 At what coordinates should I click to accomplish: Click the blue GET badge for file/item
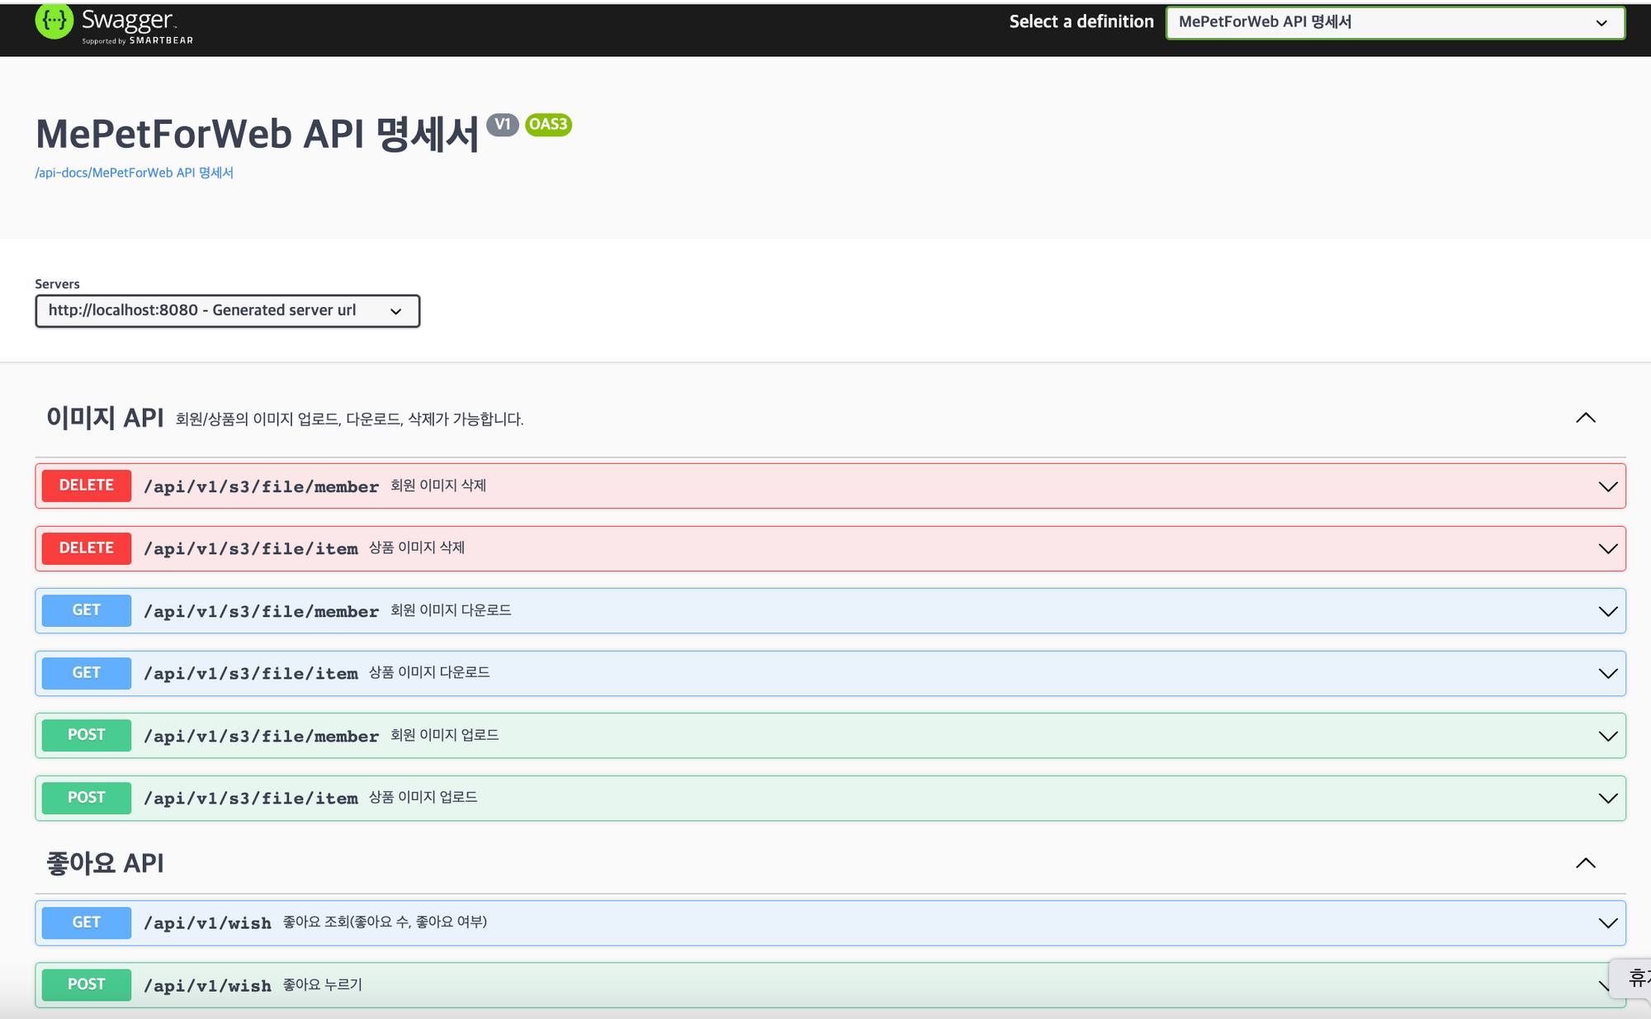[x=87, y=673]
